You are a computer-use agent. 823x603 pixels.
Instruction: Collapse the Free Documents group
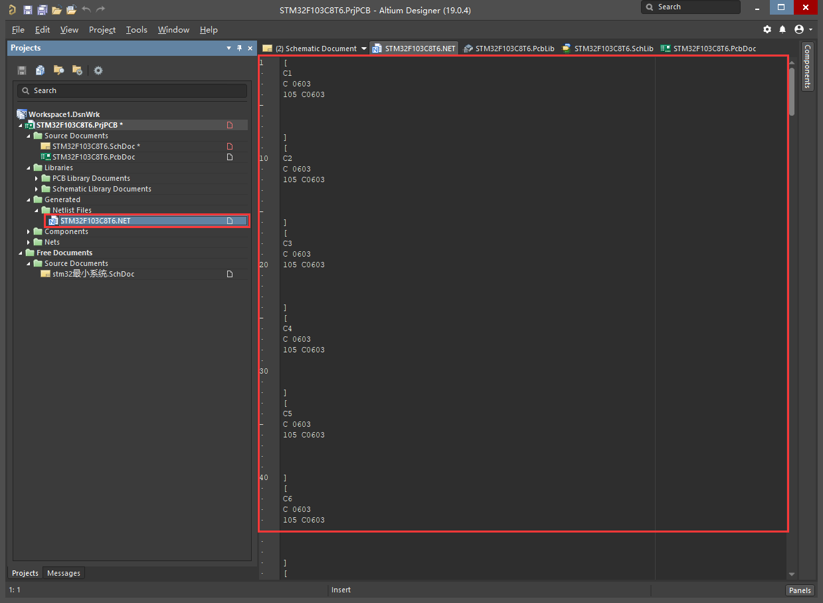pos(21,253)
